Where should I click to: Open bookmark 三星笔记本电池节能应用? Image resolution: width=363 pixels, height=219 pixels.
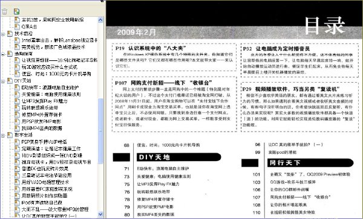click(47, 176)
